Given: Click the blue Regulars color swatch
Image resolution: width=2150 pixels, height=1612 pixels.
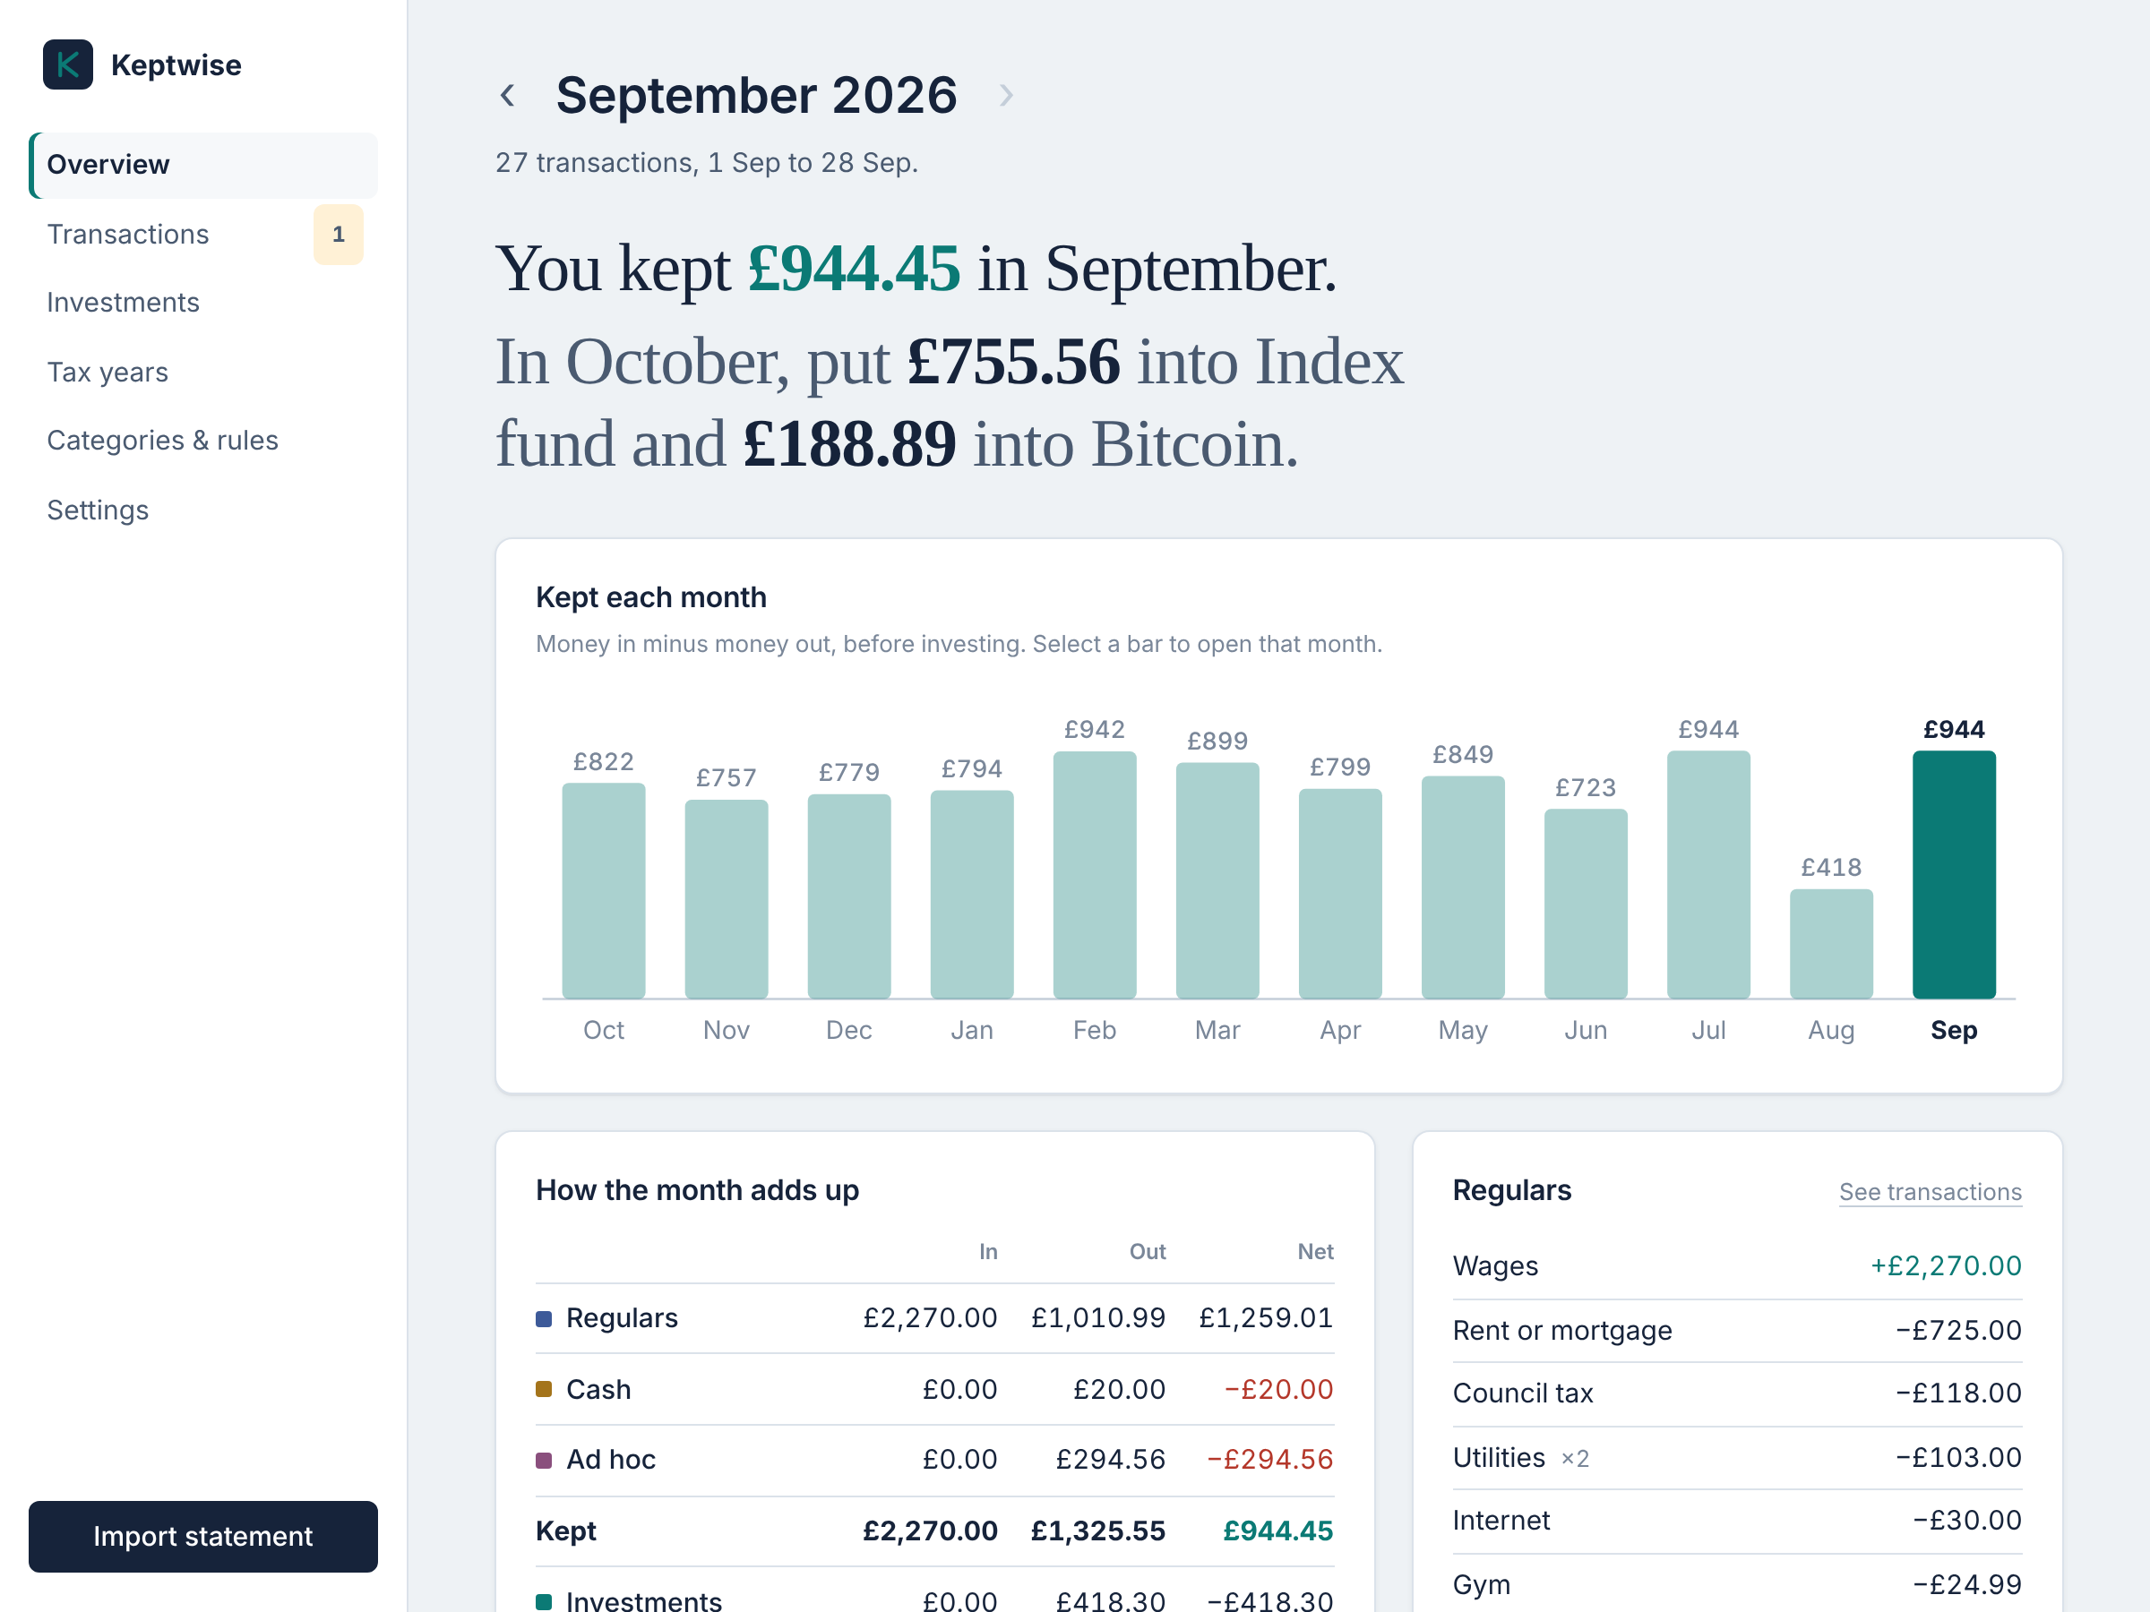Looking at the screenshot, I should tap(545, 1318).
